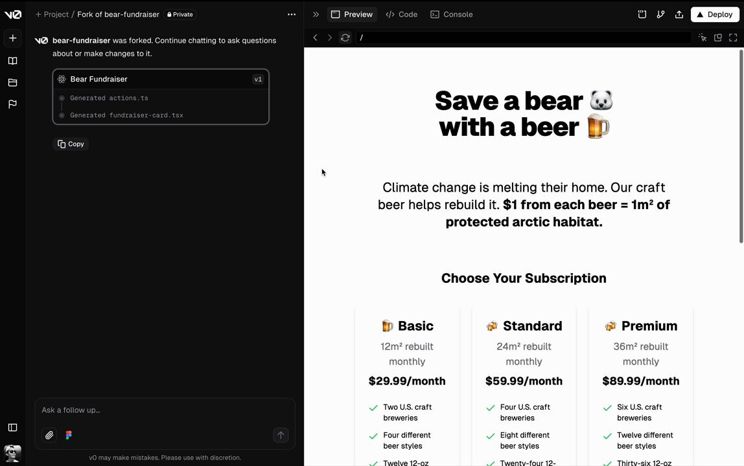
Task: Switch to the Code tab
Action: pyautogui.click(x=401, y=14)
